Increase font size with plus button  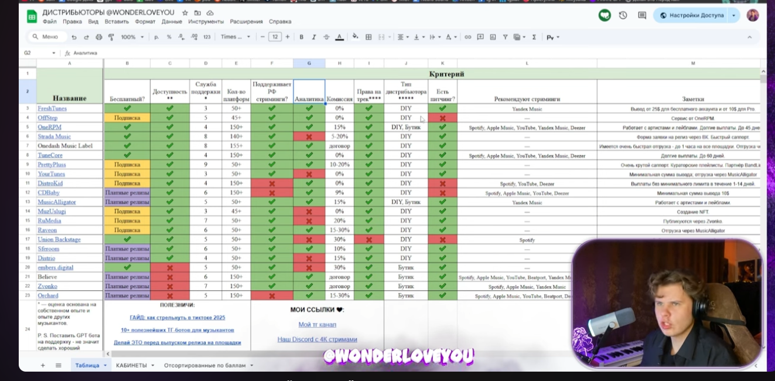click(x=287, y=37)
